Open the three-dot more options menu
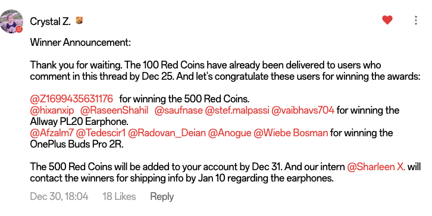 [x=416, y=20]
